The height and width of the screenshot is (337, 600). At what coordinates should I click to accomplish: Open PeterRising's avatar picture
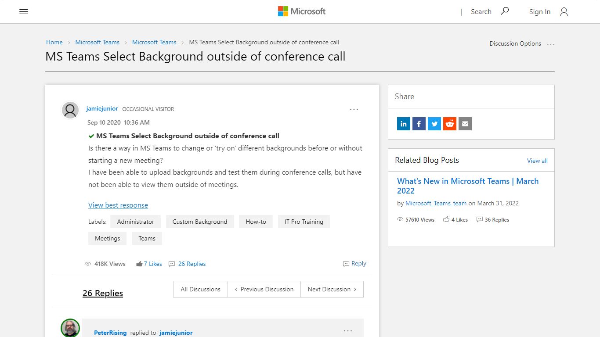pyautogui.click(x=70, y=328)
